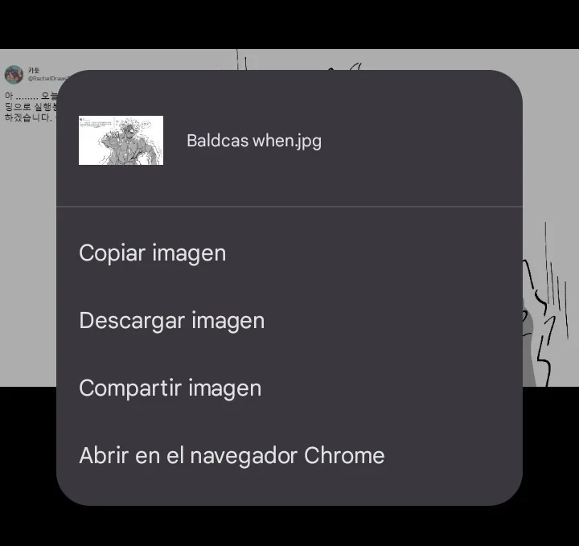Select the Baldcas when.jpg filename label

click(254, 141)
